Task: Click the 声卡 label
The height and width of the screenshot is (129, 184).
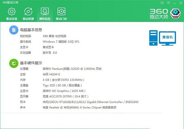Action: [23, 107]
